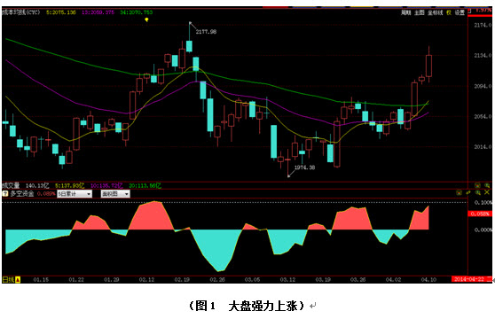The image size is (495, 319).
Task: Click the chart-window icon in volume panel header
Action: click(x=477, y=186)
